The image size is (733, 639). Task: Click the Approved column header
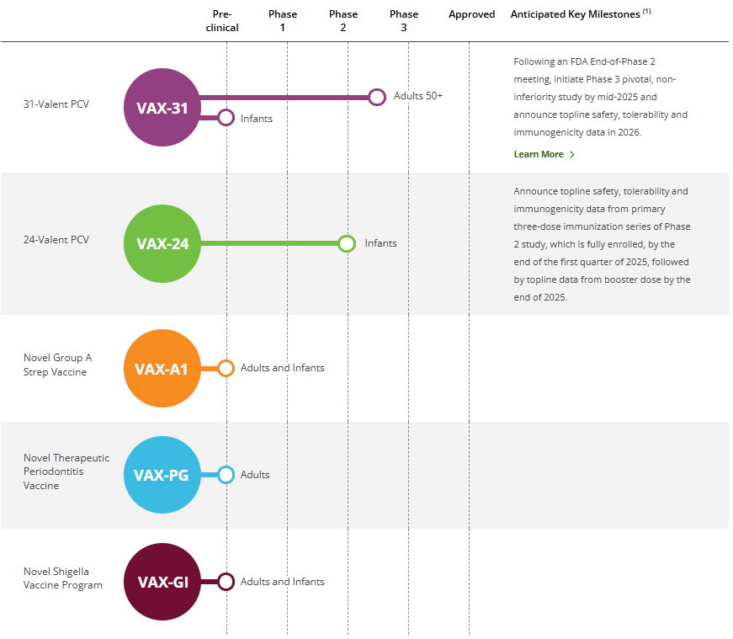pos(471,14)
